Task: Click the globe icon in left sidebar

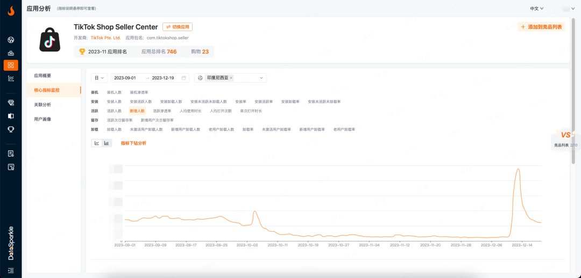Action: pos(11,40)
